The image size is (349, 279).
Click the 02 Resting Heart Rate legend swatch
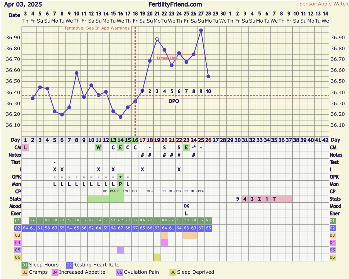click(69, 265)
